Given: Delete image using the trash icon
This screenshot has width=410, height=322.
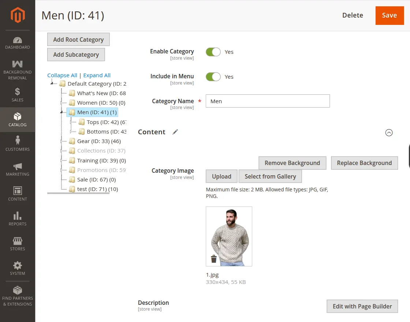Looking at the screenshot, I should tap(213, 258).
